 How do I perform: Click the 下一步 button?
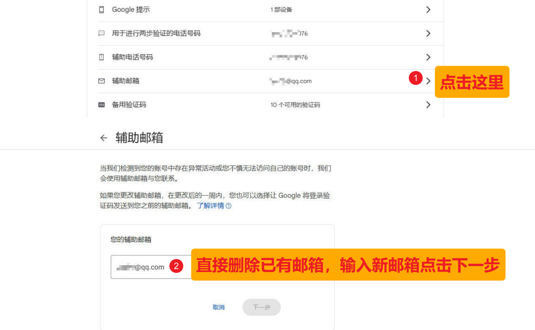point(262,307)
